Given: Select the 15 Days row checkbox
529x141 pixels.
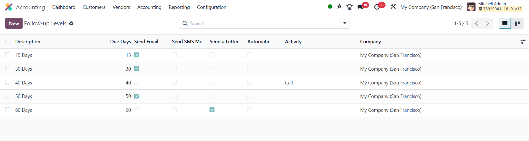Looking at the screenshot, I should [x=8, y=55].
